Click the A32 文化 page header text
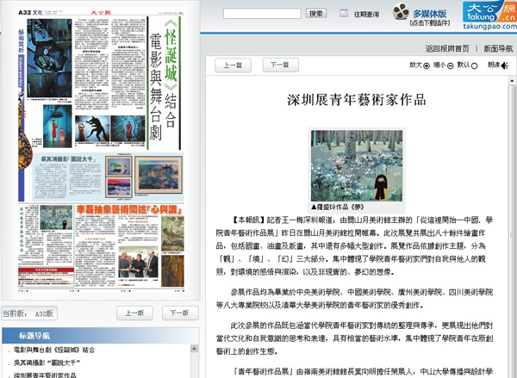Image resolution: width=517 pixels, height=378 pixels. click(x=30, y=13)
